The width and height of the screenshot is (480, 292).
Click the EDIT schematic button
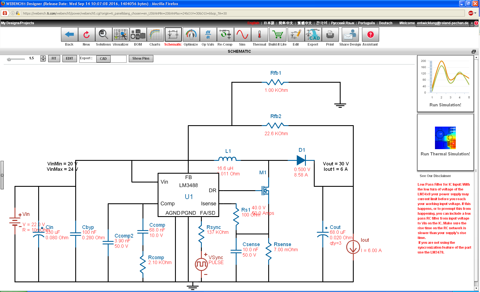point(69,58)
